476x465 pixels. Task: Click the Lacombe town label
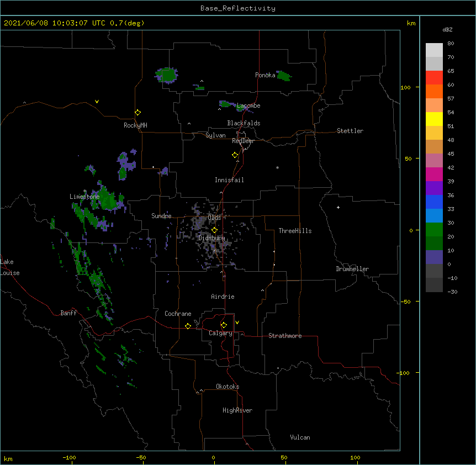[x=248, y=105]
